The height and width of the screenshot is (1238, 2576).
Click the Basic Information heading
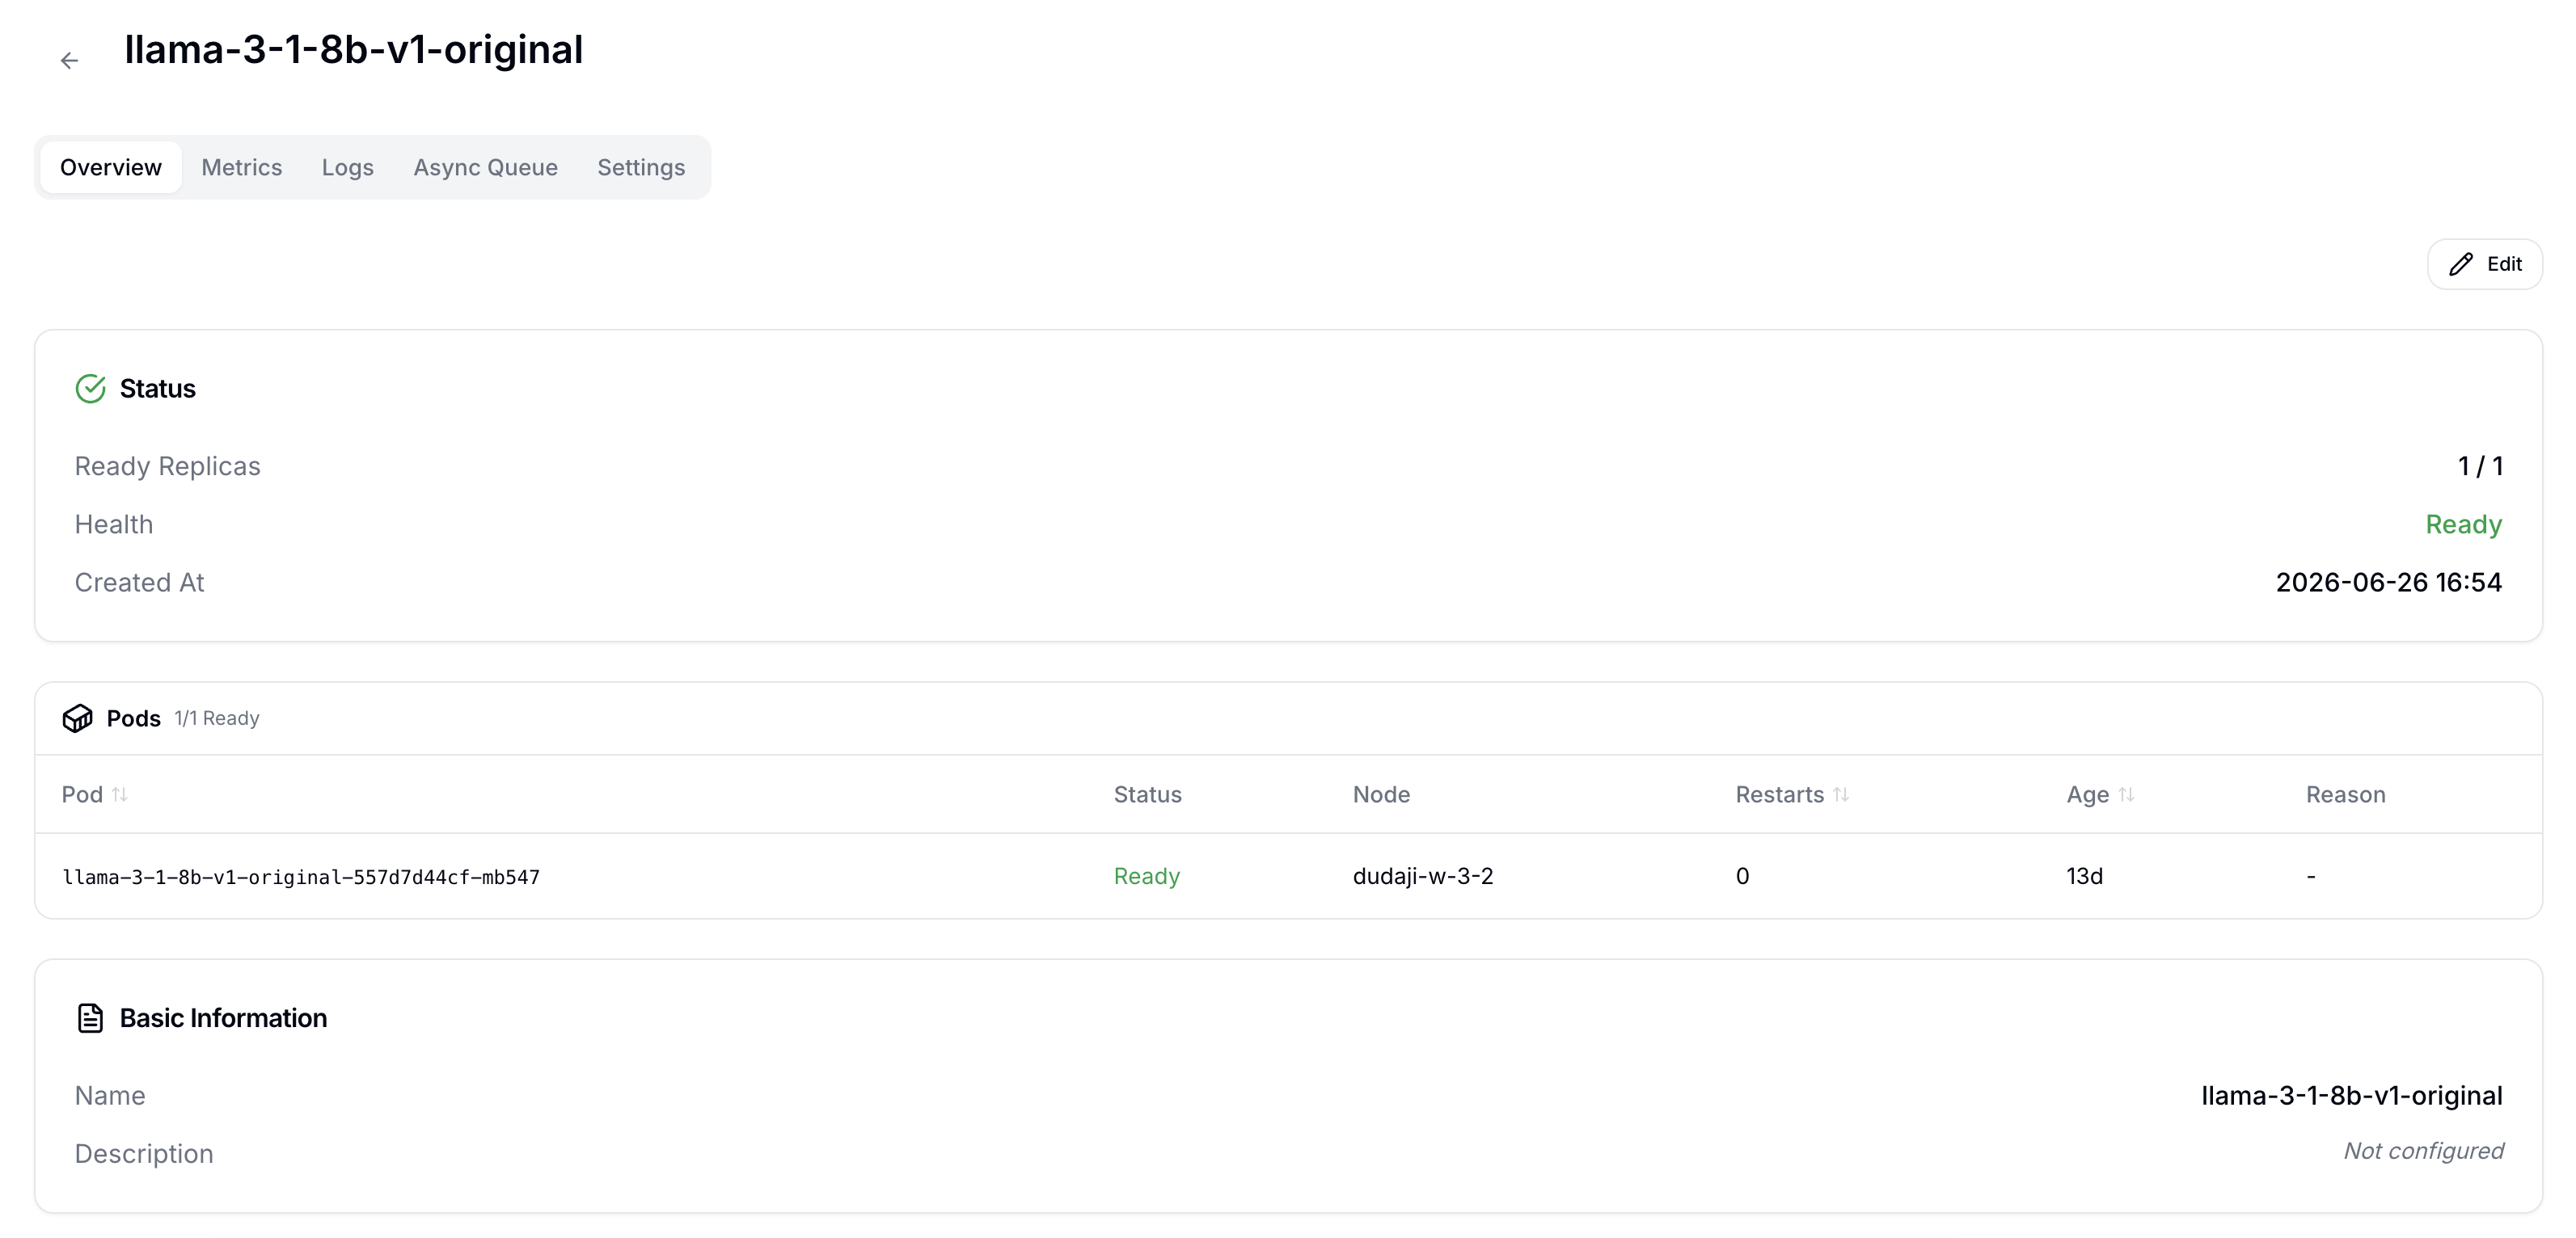pyautogui.click(x=223, y=1018)
